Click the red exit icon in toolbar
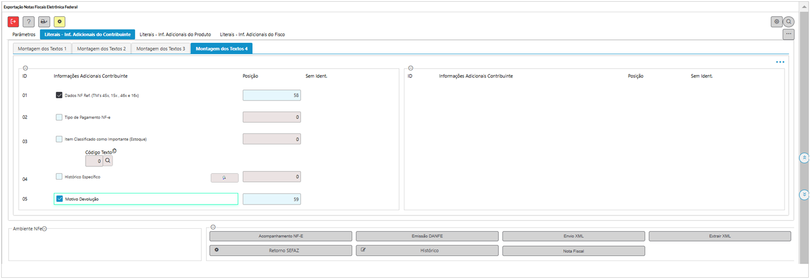 coord(13,21)
